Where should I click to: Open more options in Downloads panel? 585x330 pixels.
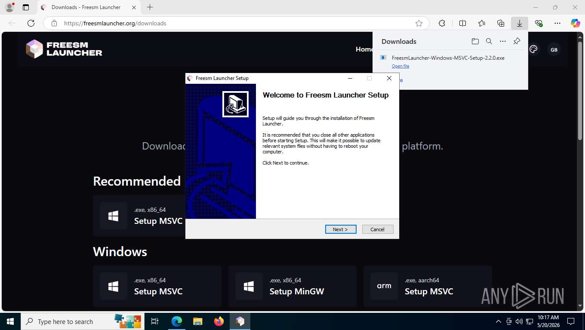click(x=503, y=41)
